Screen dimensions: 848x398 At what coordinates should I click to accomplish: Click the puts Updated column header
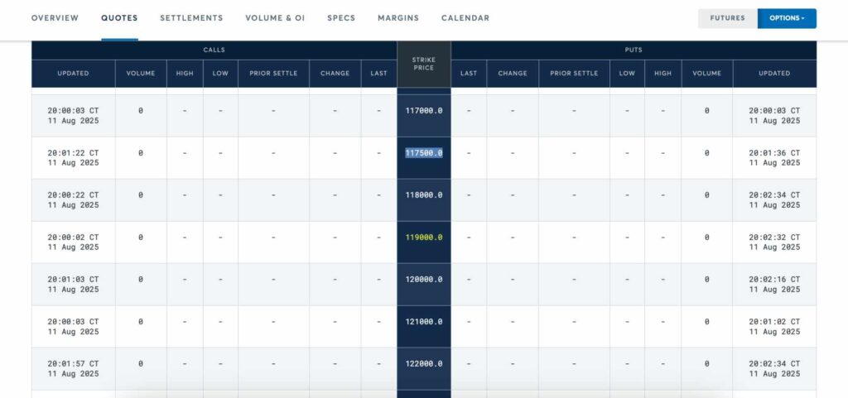tap(774, 74)
